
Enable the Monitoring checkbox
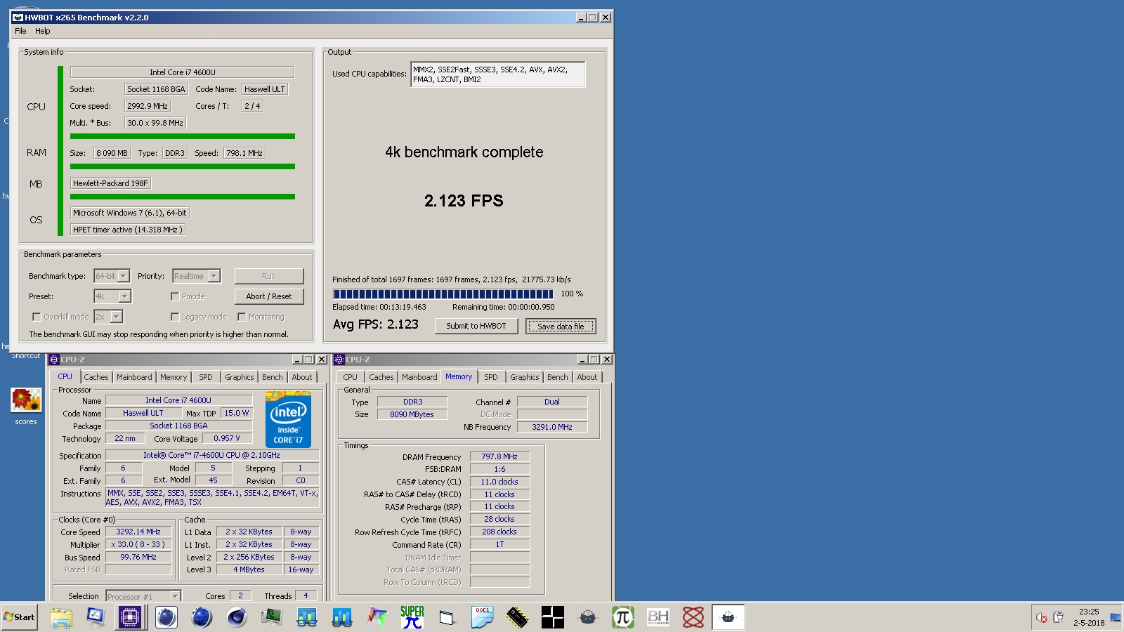pyautogui.click(x=242, y=317)
